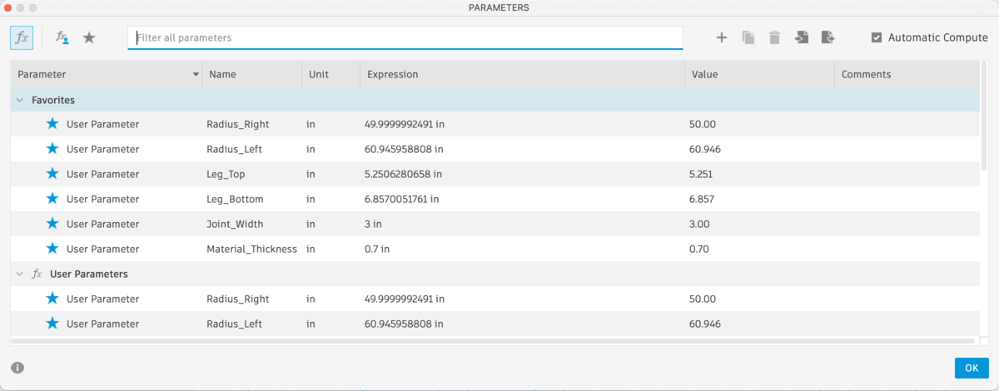
Task: Show only favorite parameters via star icon
Action: tap(89, 37)
